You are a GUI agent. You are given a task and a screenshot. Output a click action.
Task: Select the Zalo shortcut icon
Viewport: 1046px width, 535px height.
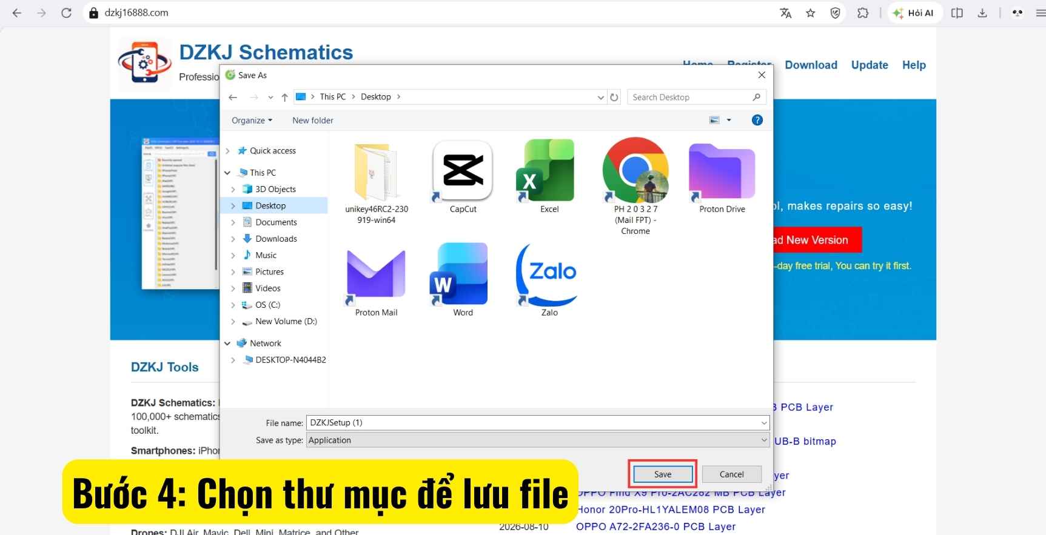pyautogui.click(x=548, y=274)
